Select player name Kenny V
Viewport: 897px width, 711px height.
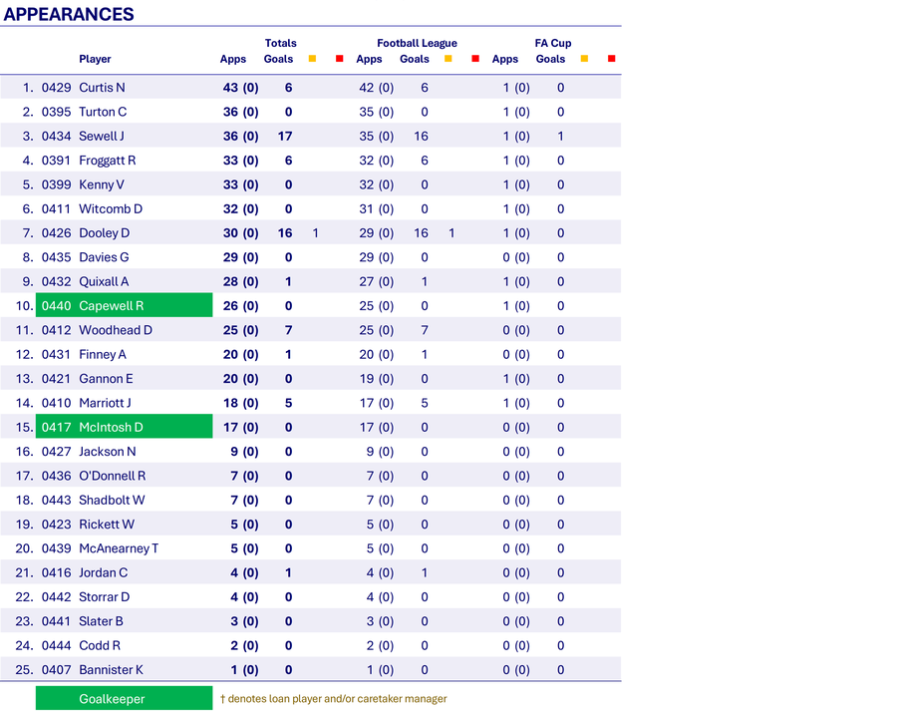[102, 184]
